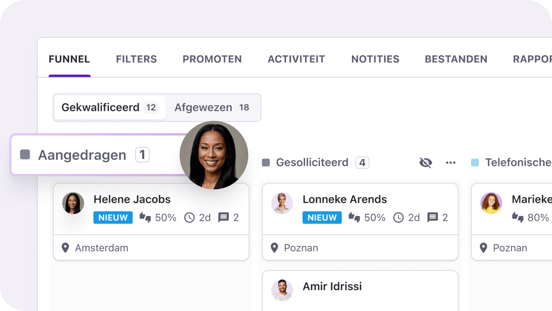Click the clock icon on Lonneke Arends' card
This screenshot has height=311, width=552.
click(398, 218)
